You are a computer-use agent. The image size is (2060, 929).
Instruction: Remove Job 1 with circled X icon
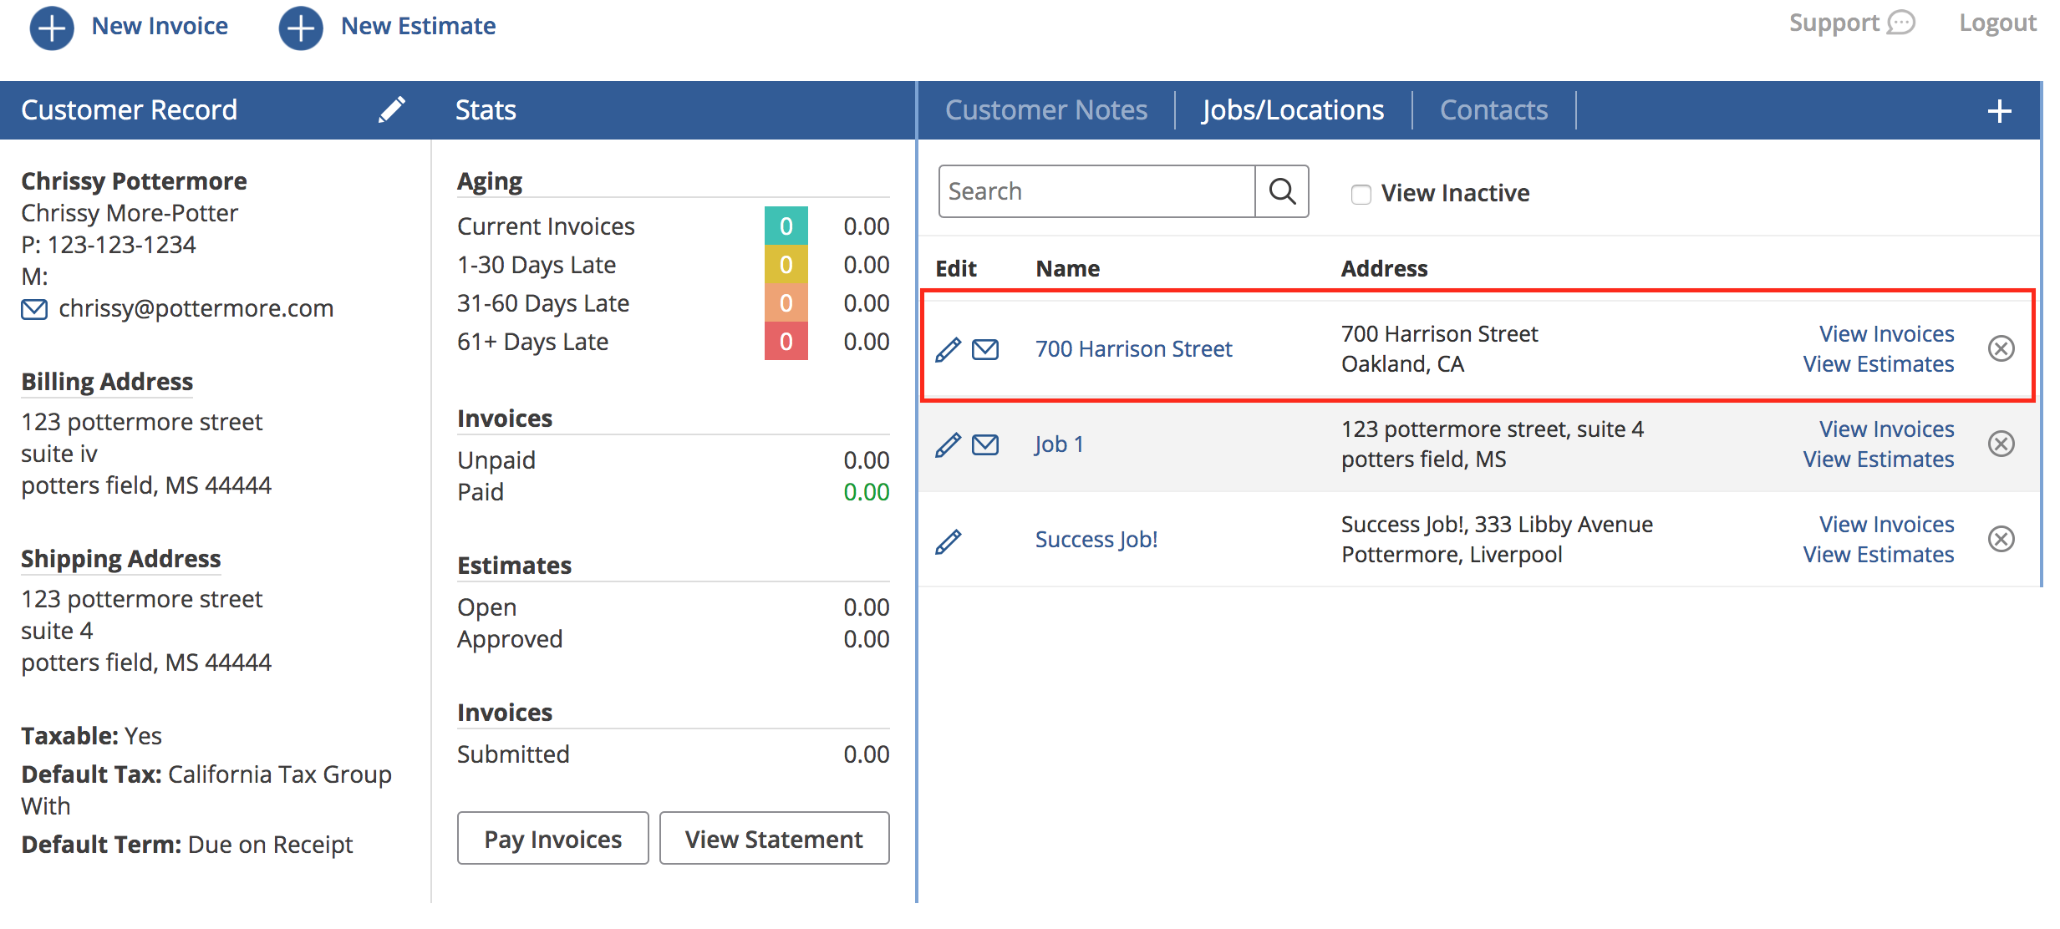[2001, 444]
